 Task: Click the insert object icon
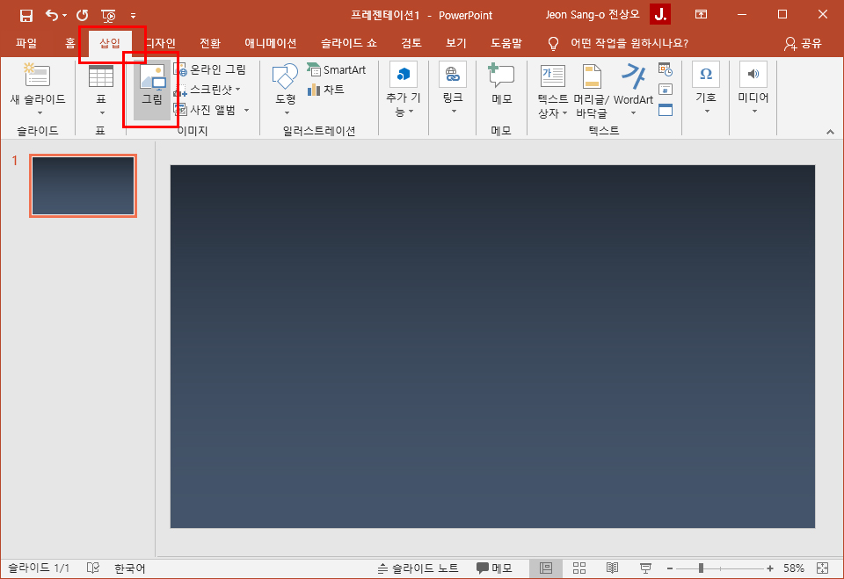(666, 110)
